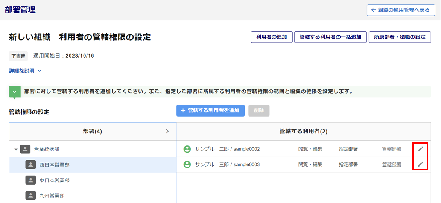Viewport: 441px width, 203px height.
Task: Open 利用者の追加
Action: 271,37
